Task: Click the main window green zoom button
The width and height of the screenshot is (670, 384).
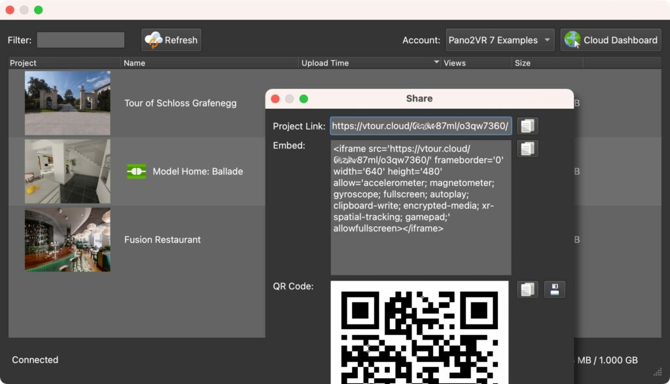Action: [39, 10]
